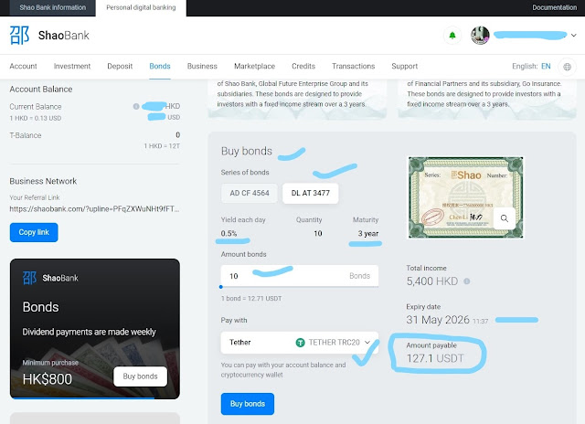Screen dimensions: 585x424
Task: Open English: EN language selector
Action: coord(531,67)
